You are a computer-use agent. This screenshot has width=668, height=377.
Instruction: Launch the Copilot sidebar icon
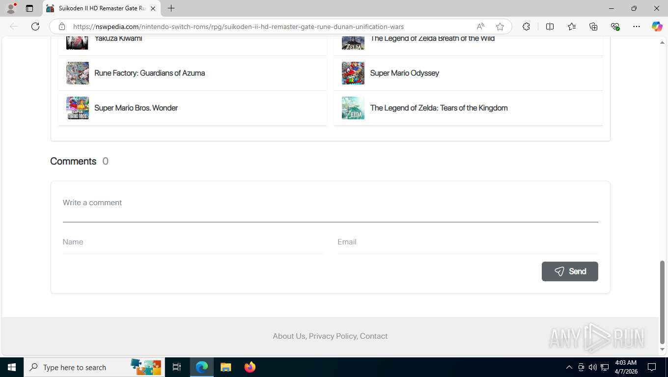click(x=657, y=27)
